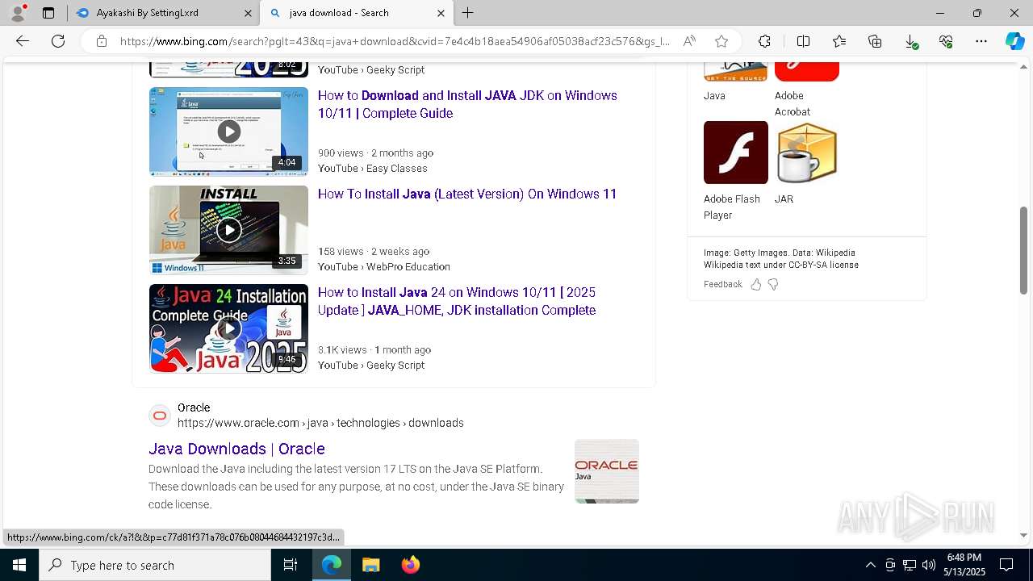Select Java related software icon
1033x581 pixels.
click(736, 71)
